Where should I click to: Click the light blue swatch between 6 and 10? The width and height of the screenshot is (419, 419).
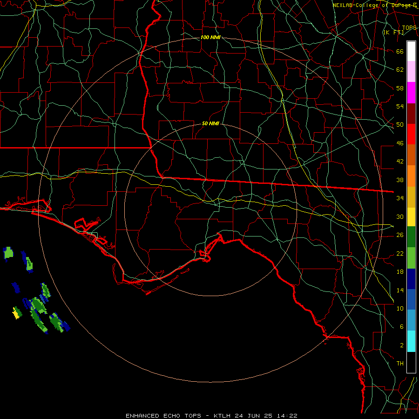click(x=411, y=320)
